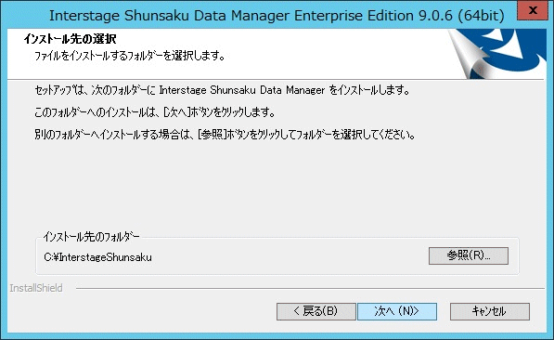Click the このフォルダーへのインストールは instruction line
554x340 pixels.
pos(155,112)
